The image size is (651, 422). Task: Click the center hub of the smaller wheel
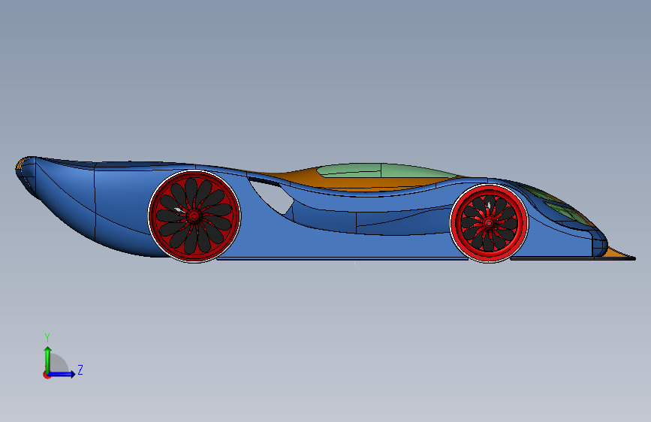[x=489, y=224]
